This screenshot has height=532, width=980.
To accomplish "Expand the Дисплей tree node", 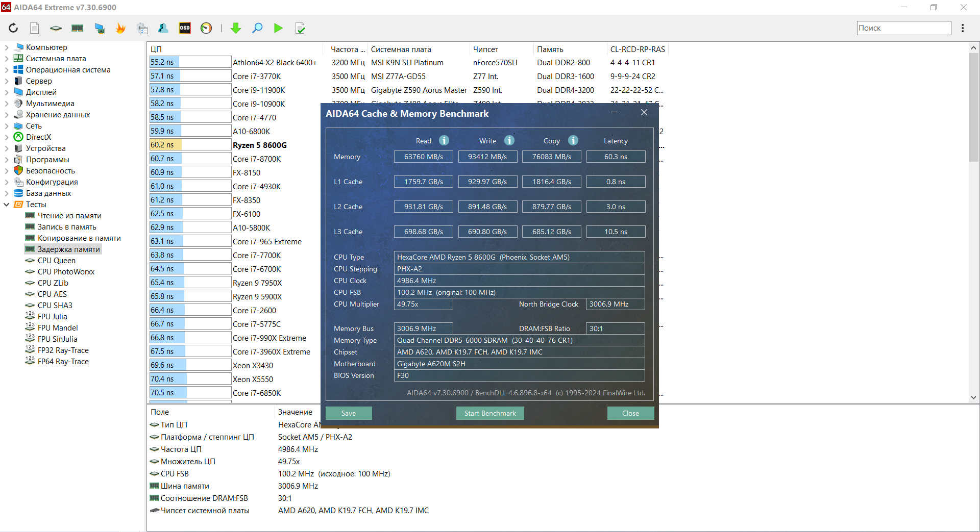I will [x=7, y=92].
